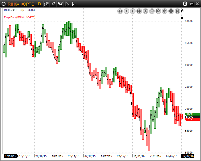Step chart one bar right
Viewport: 201px width, 161px height.
133,11
